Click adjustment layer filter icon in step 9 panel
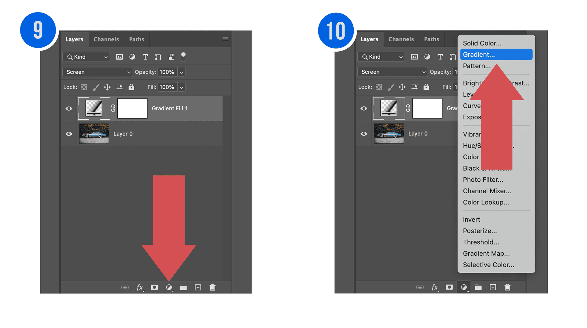 tap(132, 57)
